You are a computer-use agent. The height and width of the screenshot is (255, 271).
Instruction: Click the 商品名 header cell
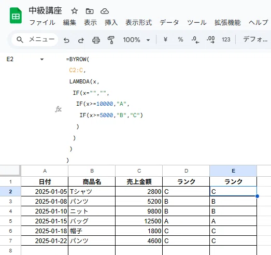pos(92,182)
